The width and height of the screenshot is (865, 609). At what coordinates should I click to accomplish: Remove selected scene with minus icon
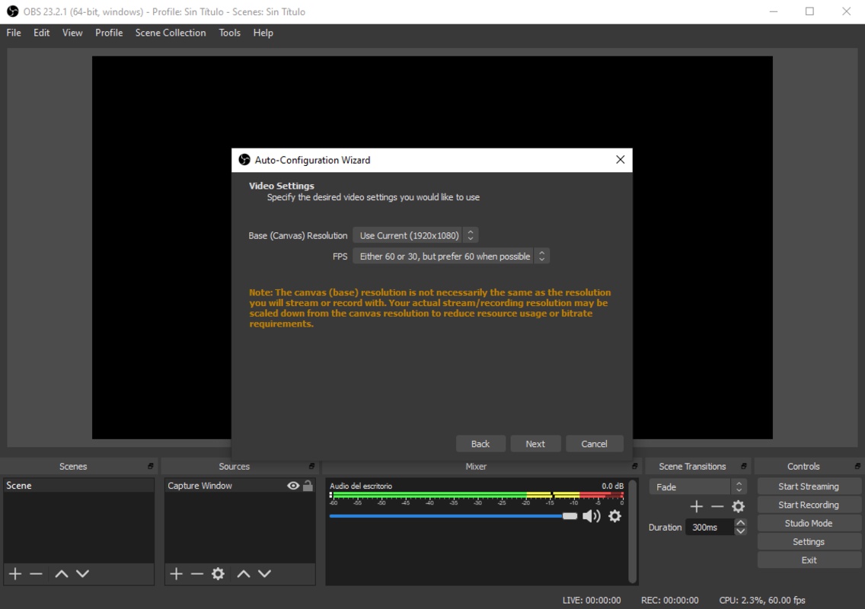(x=36, y=574)
